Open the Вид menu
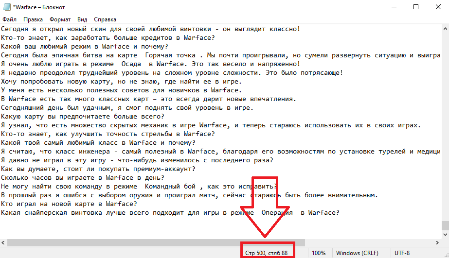 [x=82, y=19]
